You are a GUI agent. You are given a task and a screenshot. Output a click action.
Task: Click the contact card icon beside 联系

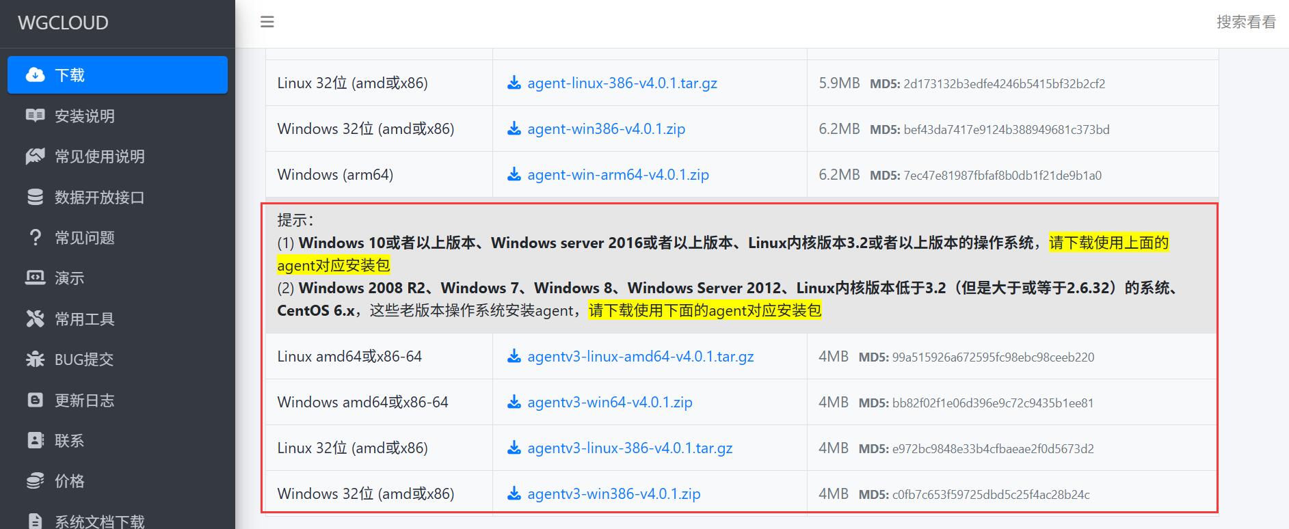click(35, 440)
